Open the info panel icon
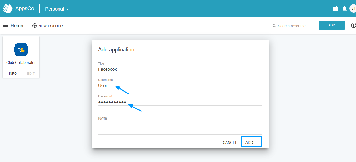The image size is (356, 162). pos(353,25)
